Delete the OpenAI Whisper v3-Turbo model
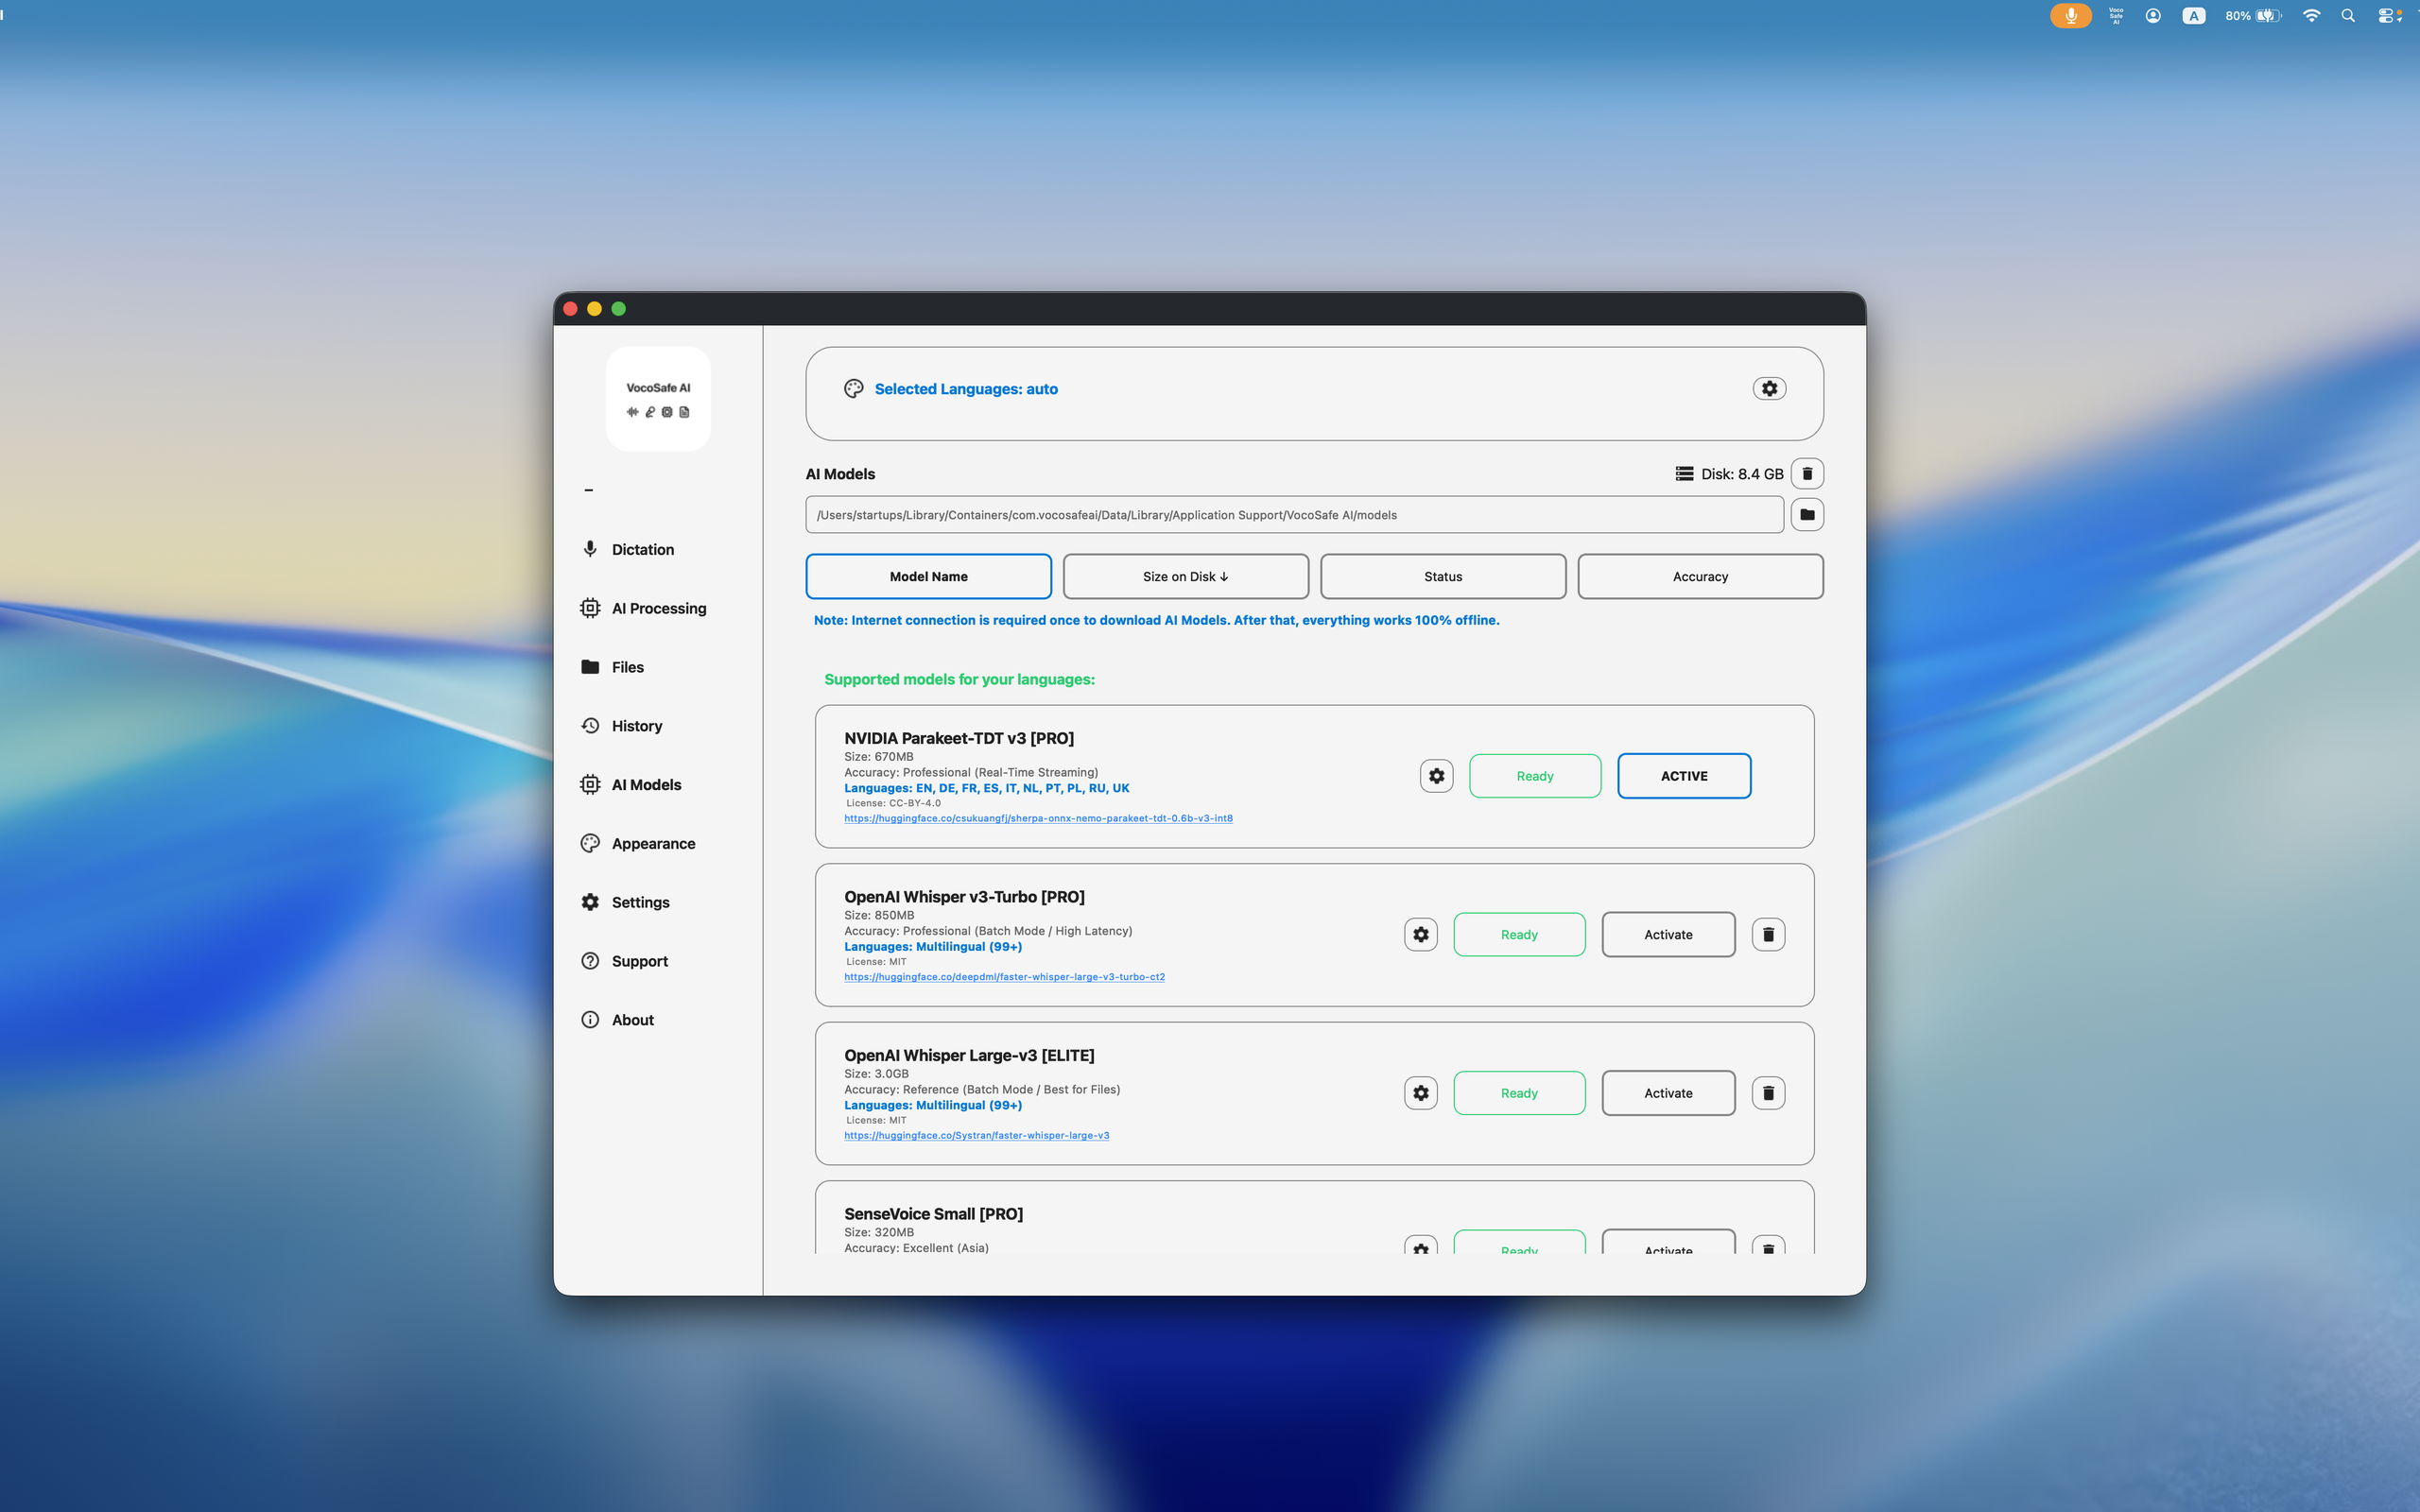The height and width of the screenshot is (1512, 2420). coord(1768,934)
